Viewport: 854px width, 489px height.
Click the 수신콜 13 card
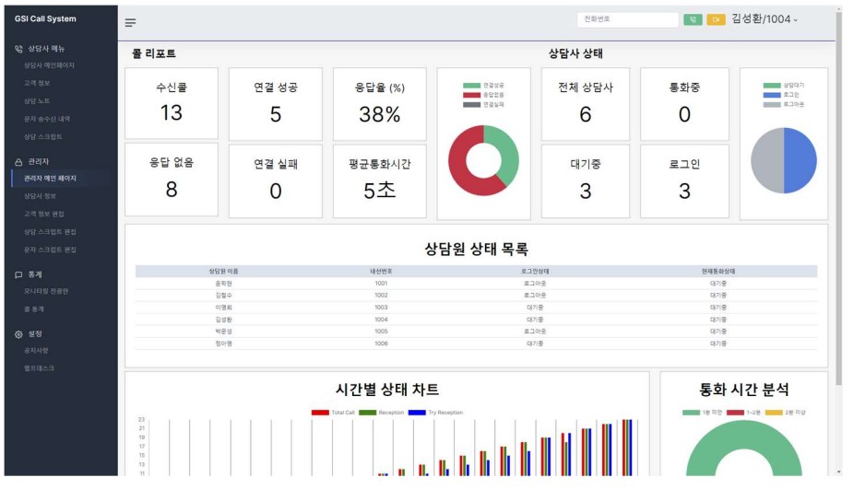pos(171,103)
